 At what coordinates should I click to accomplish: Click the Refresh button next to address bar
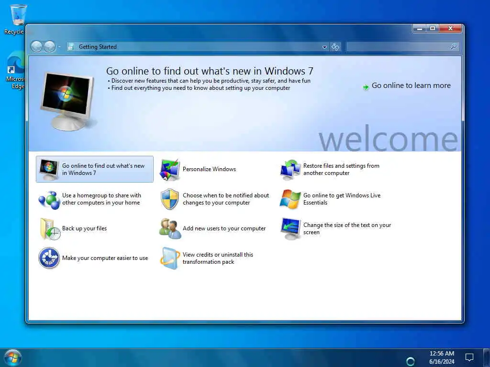335,47
